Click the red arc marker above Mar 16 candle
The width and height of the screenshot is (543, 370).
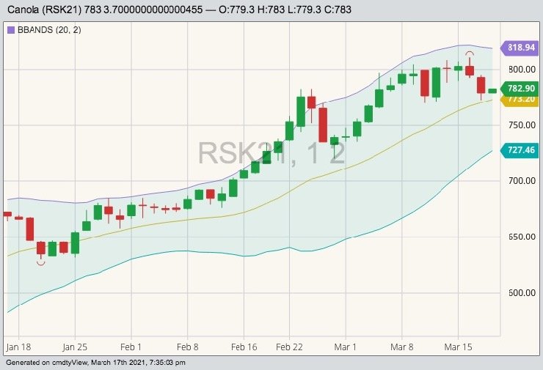[x=469, y=53]
